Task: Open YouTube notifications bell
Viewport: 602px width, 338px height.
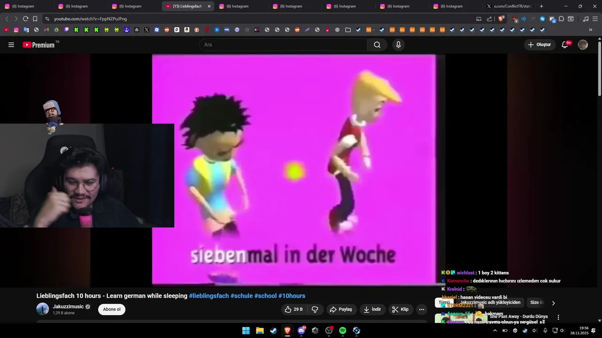Action: tap(565, 45)
